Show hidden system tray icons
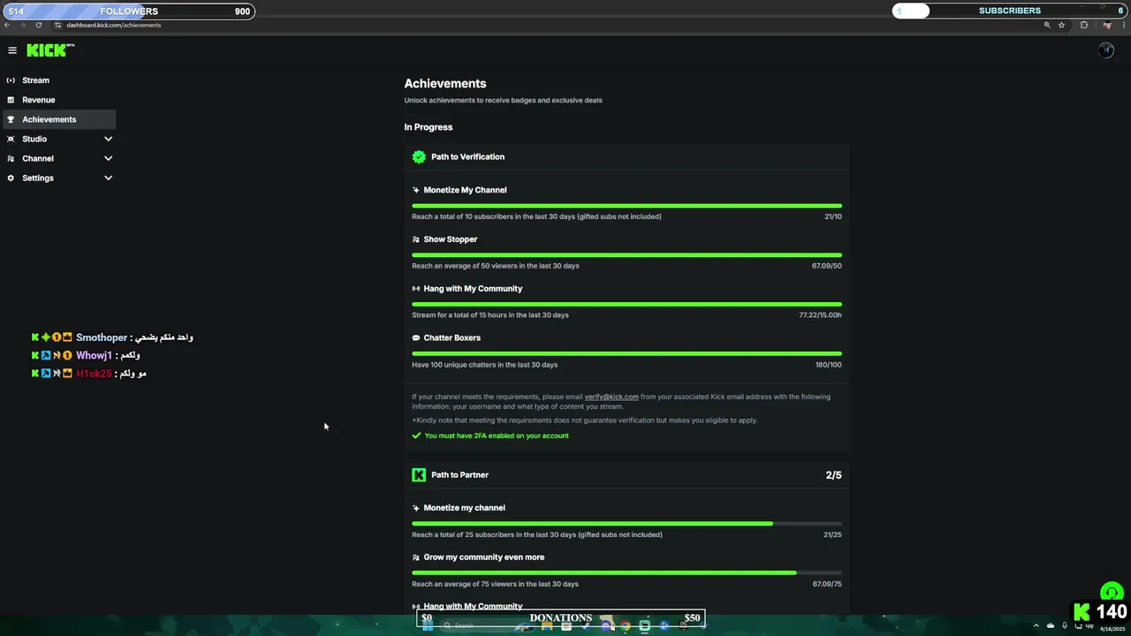 1036,625
